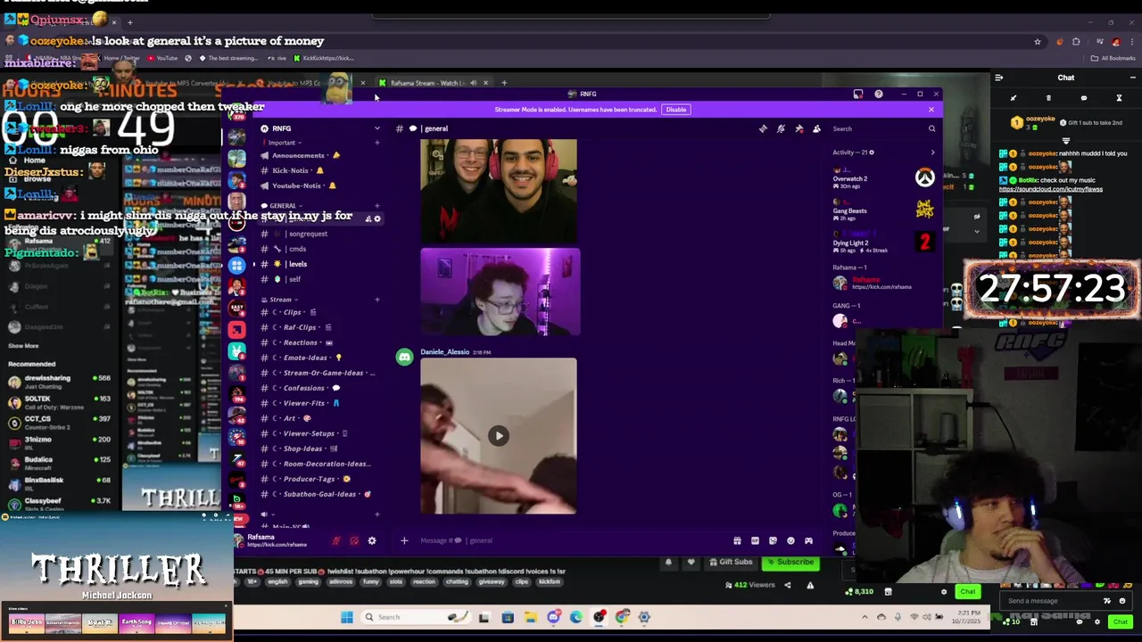Open Discord inbox icon in title bar

858,94
